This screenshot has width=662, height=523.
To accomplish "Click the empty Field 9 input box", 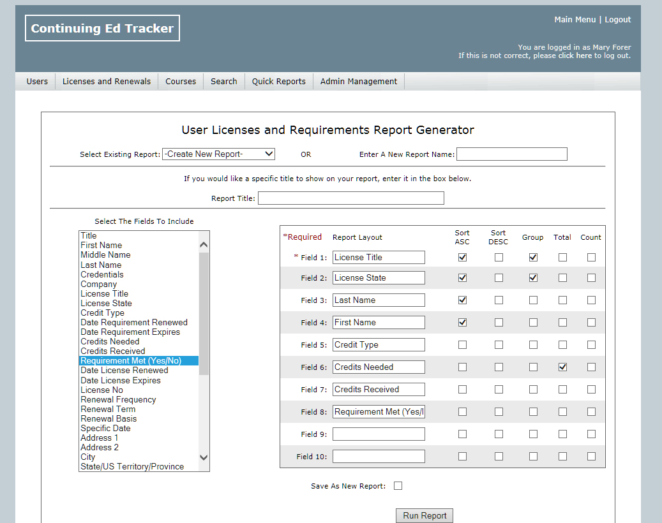I will coord(379,434).
